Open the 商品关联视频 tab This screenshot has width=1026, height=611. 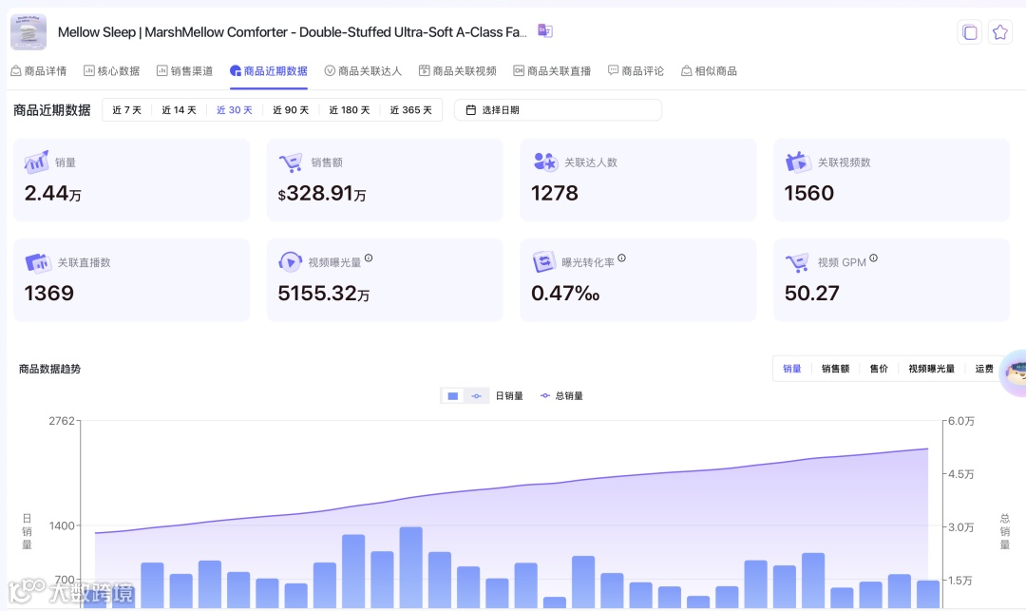click(458, 70)
